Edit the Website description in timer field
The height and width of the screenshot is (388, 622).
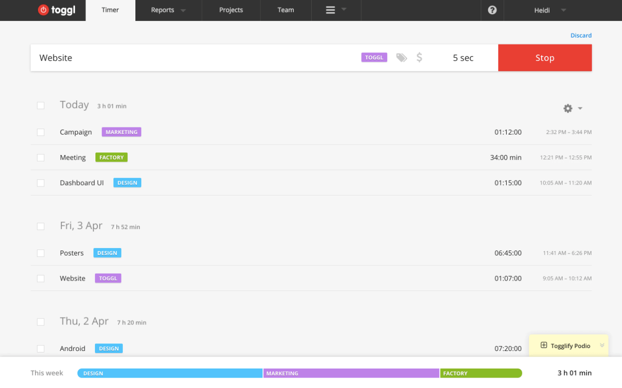(56, 58)
